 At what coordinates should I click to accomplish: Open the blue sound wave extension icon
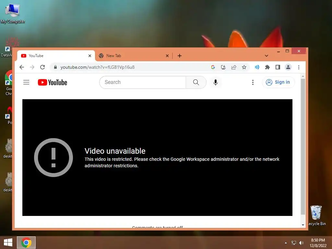pos(257,67)
